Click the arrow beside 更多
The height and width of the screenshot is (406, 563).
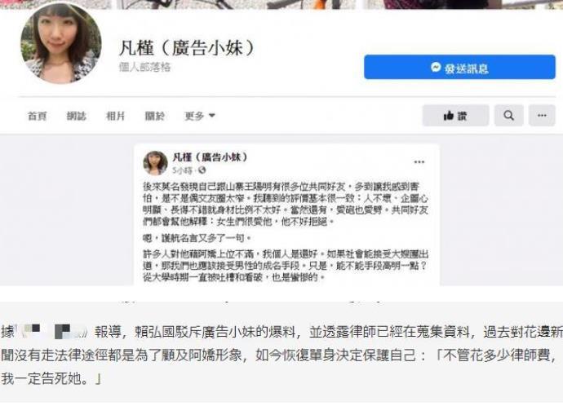click(212, 116)
